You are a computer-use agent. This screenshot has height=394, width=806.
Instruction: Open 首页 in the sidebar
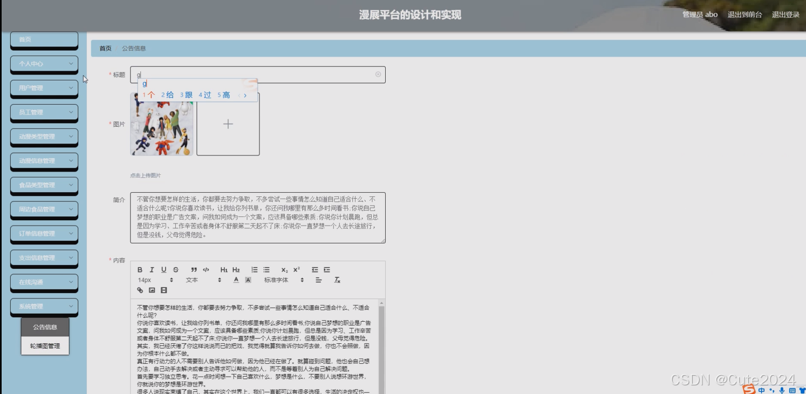click(x=44, y=39)
